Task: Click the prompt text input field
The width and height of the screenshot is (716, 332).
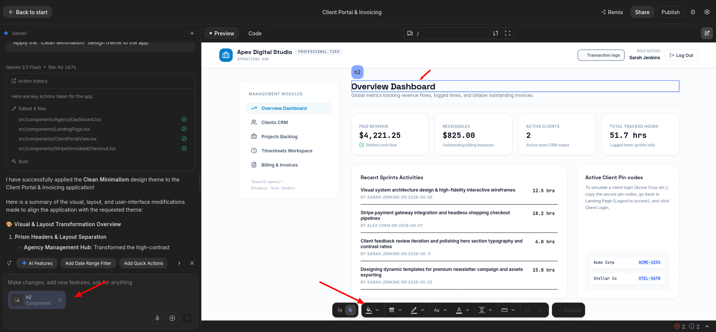Action: [x=100, y=282]
